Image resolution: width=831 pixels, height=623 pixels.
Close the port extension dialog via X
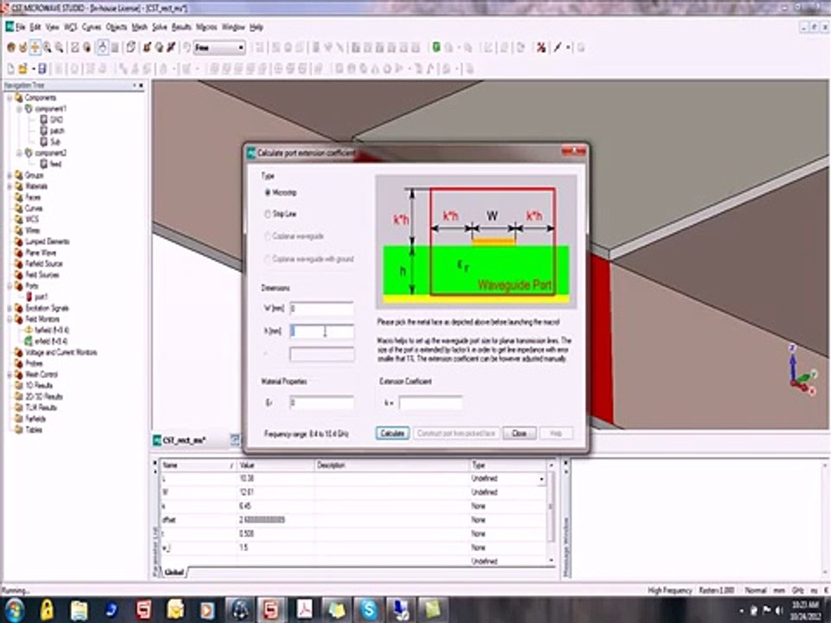[572, 152]
